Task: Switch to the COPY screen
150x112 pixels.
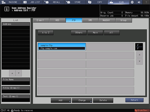Action: pyautogui.click(x=97, y=2)
